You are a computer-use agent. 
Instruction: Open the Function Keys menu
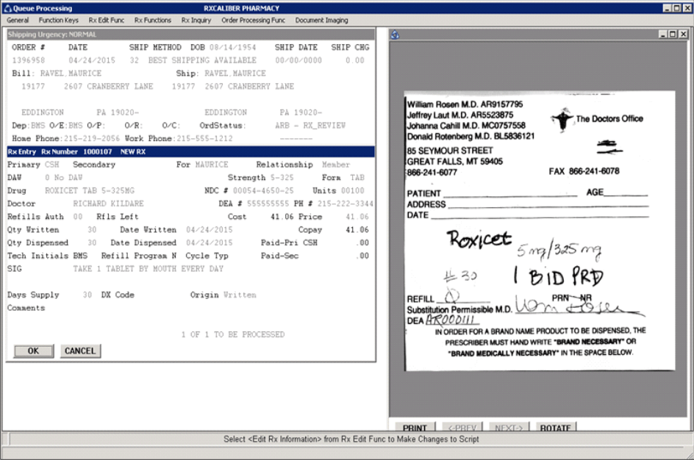[x=58, y=21]
